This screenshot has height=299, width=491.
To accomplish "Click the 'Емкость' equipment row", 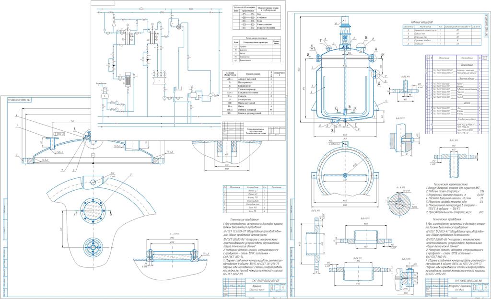I will tap(254, 96).
